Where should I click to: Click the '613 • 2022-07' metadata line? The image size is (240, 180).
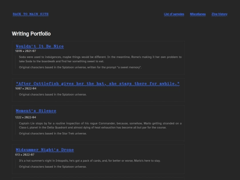24,155
